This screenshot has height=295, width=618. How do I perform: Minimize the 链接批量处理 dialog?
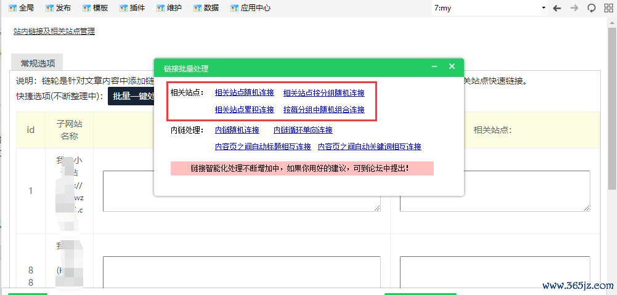point(434,67)
